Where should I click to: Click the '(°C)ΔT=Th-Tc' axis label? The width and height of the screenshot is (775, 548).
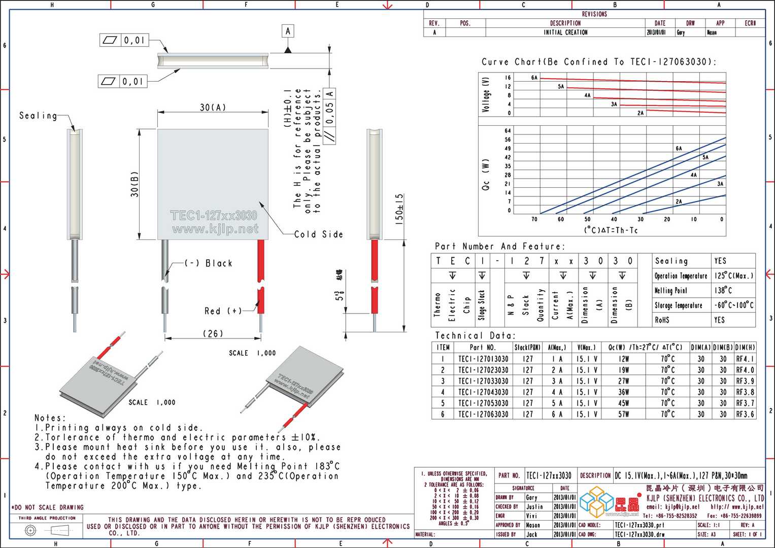pyautogui.click(x=611, y=230)
